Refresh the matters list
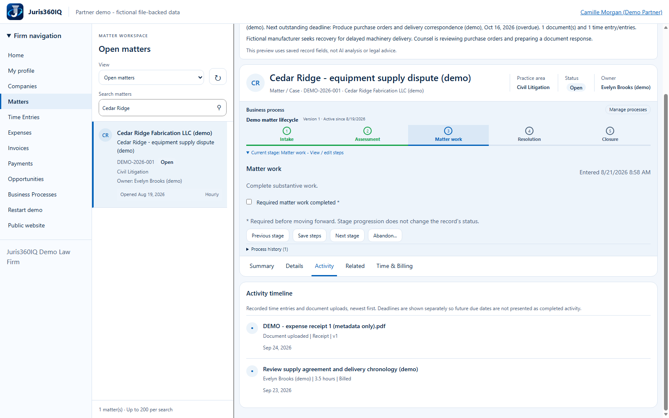The height and width of the screenshot is (418, 669). (x=218, y=77)
